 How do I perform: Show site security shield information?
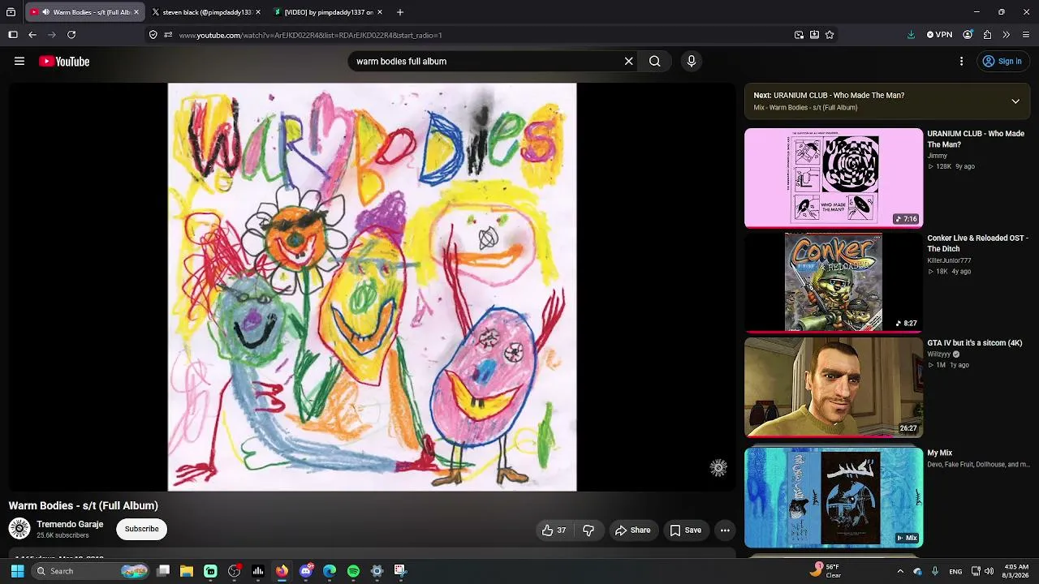[x=153, y=35]
